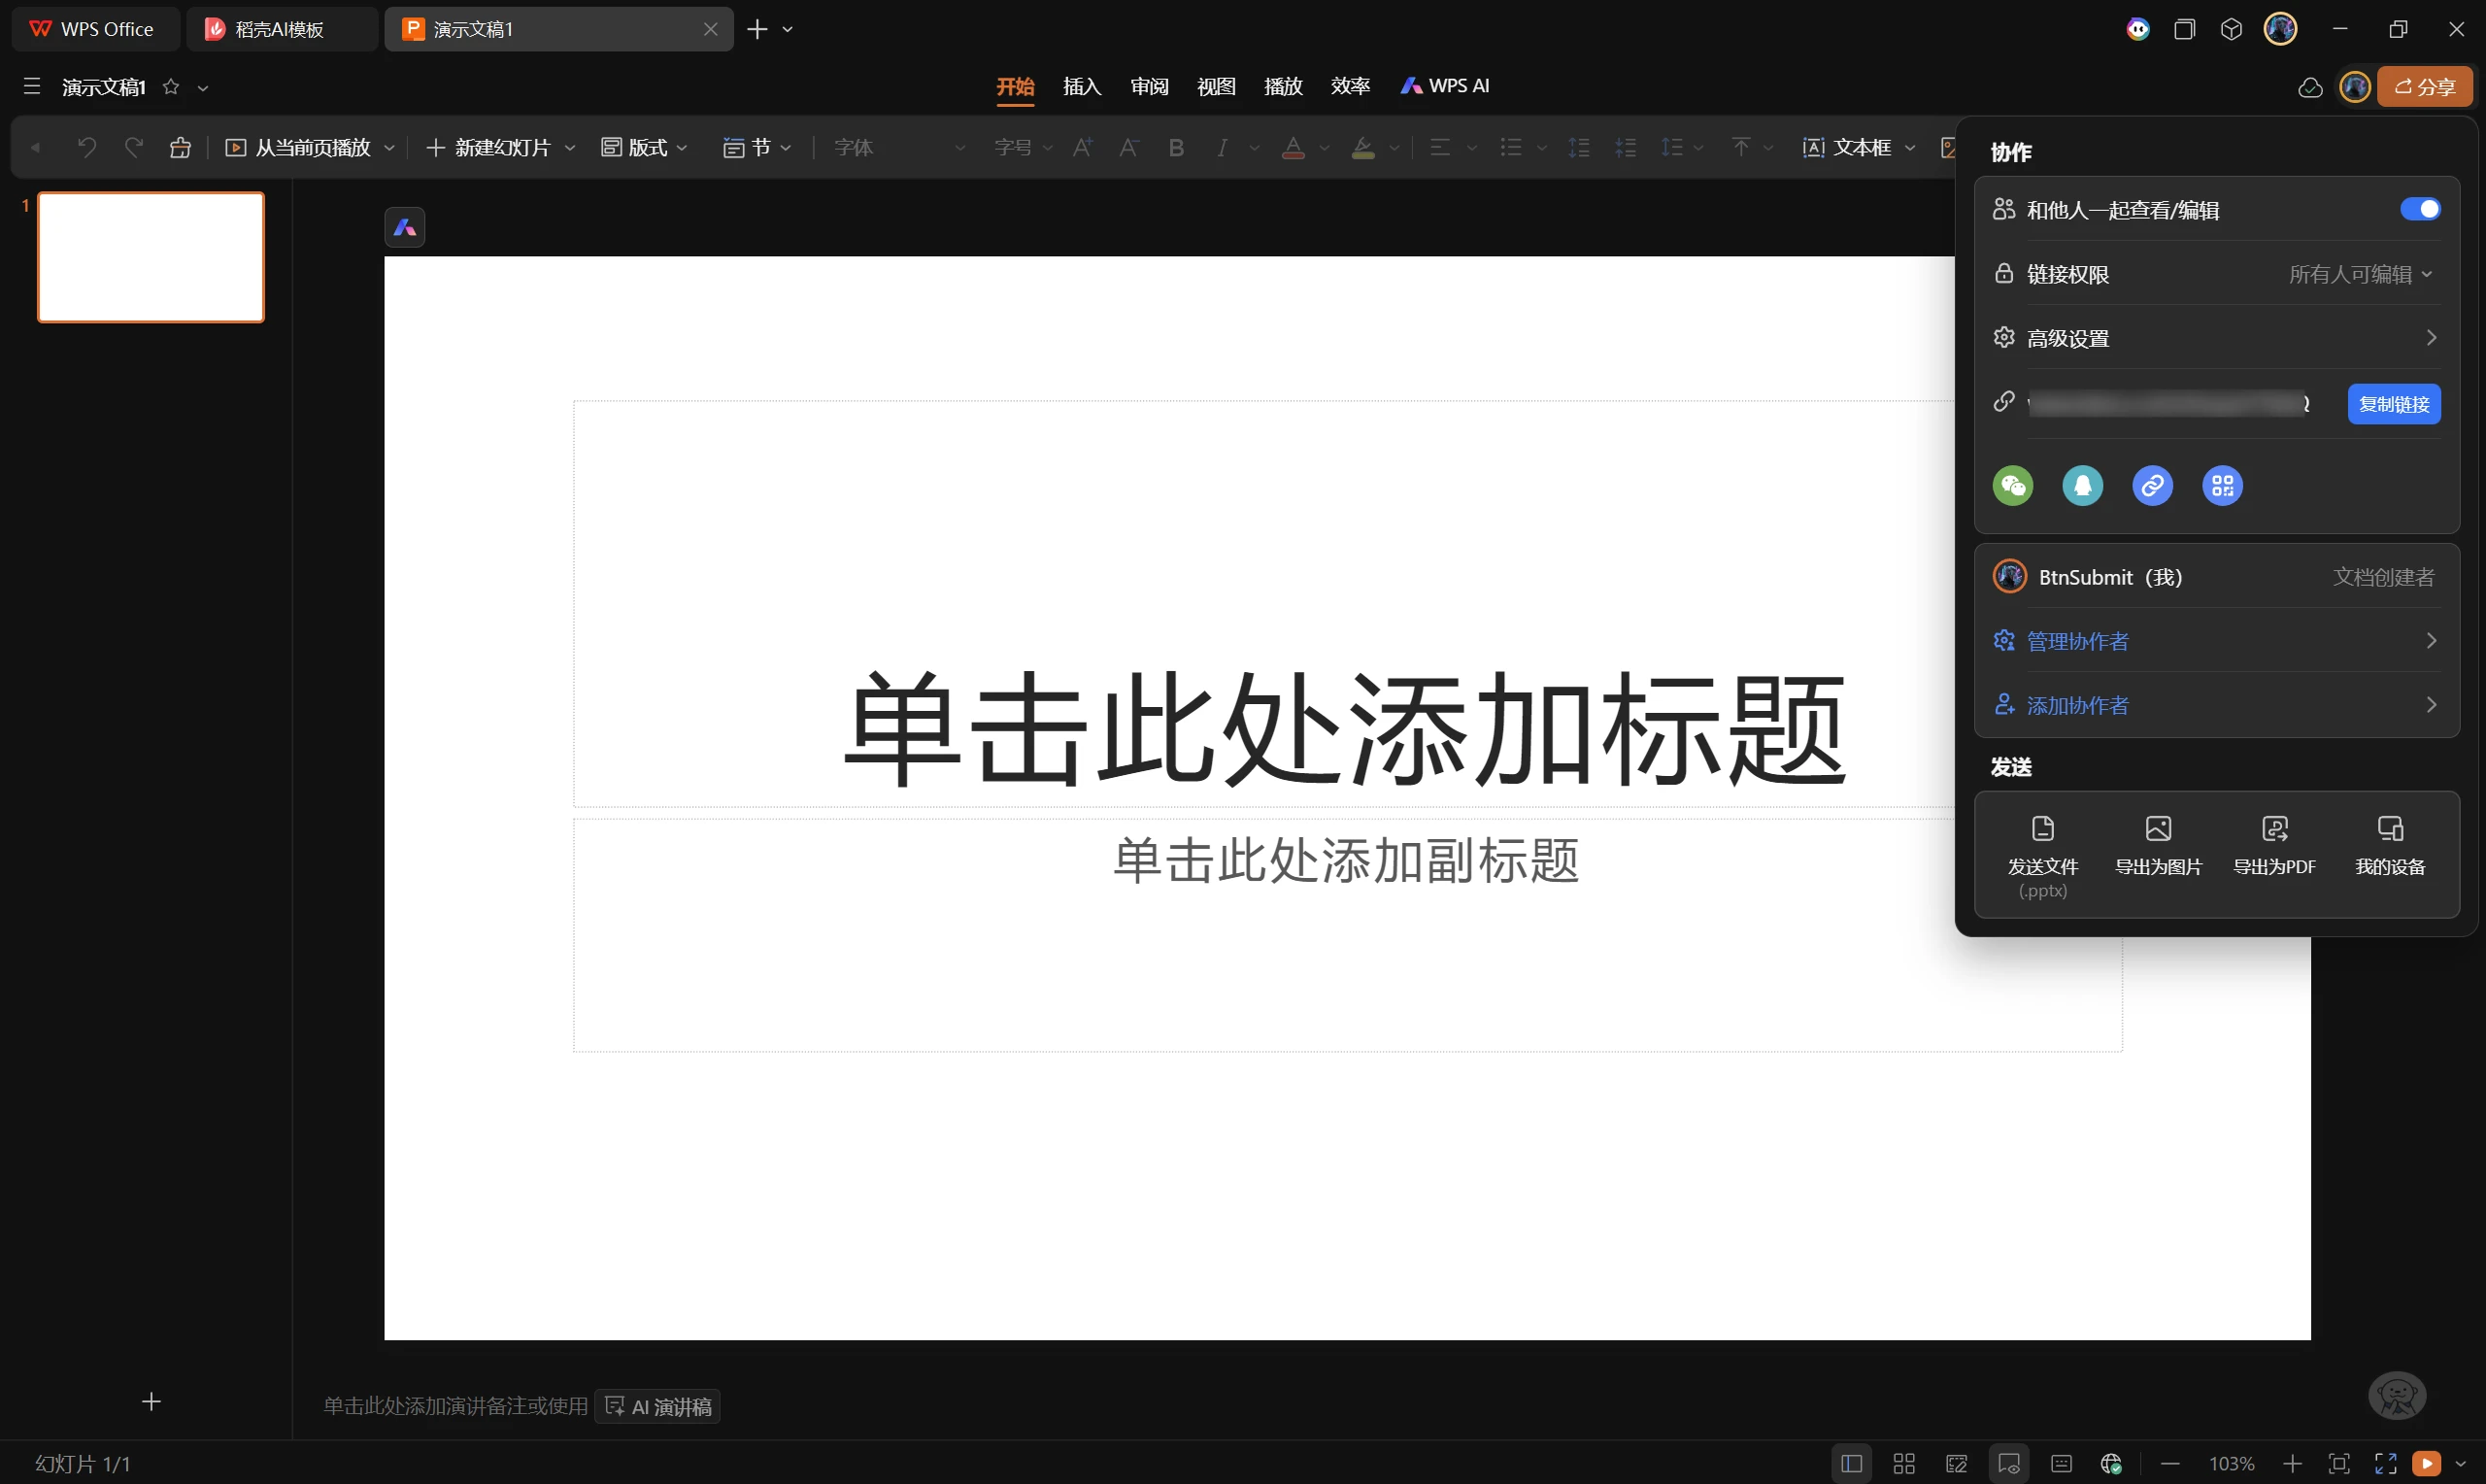Select slide 1 thumbnail

pyautogui.click(x=151, y=257)
